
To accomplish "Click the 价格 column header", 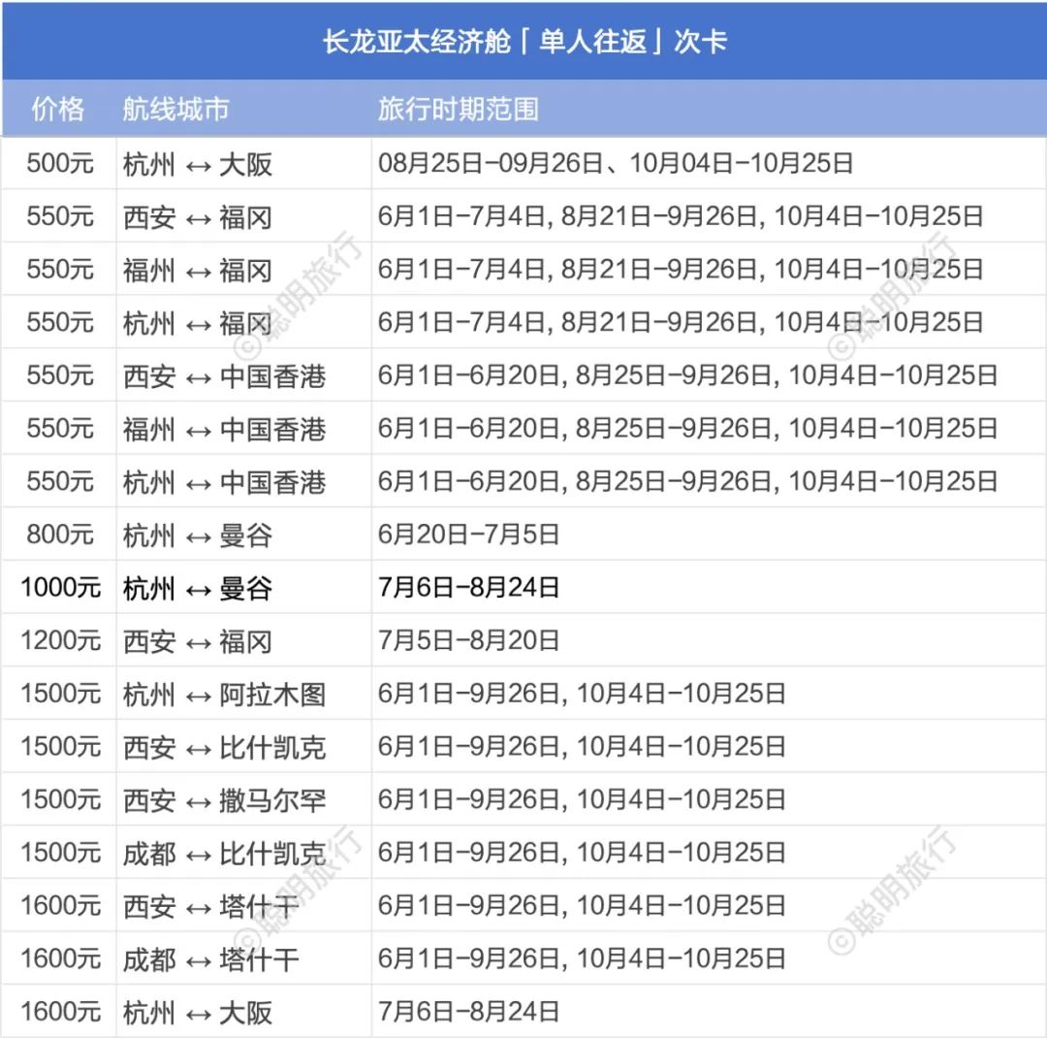I will (x=58, y=109).
